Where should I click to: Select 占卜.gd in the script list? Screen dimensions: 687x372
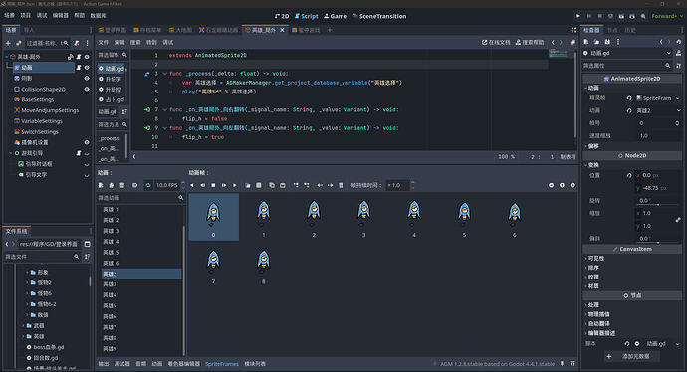click(x=112, y=99)
